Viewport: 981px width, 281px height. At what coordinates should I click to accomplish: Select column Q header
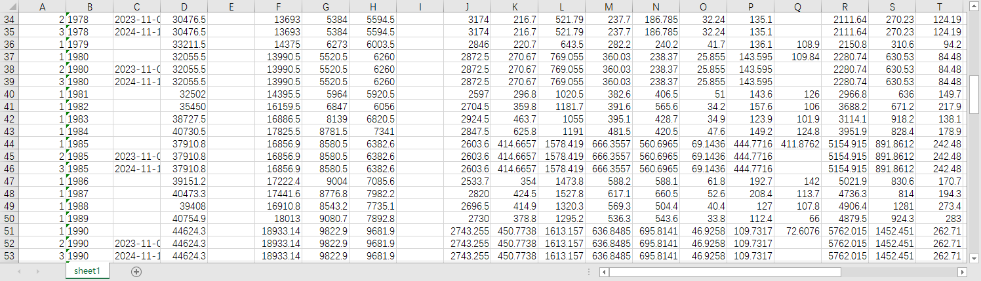click(798, 7)
